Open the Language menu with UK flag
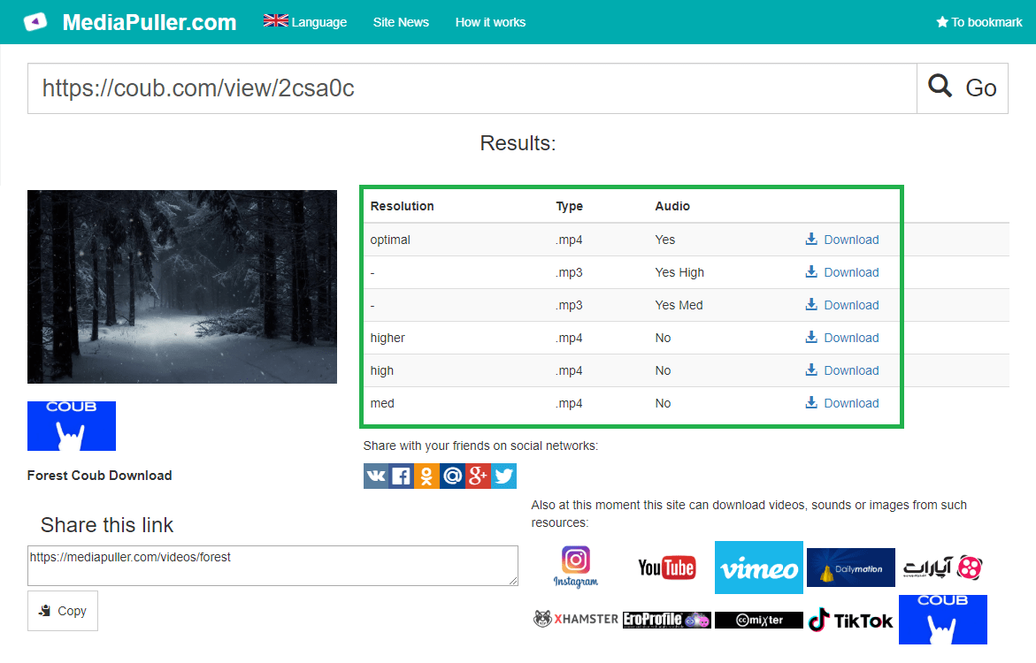 click(x=305, y=22)
